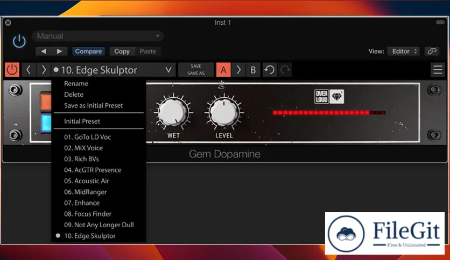Click the Compare button
The width and height of the screenshot is (450, 260).
(88, 51)
